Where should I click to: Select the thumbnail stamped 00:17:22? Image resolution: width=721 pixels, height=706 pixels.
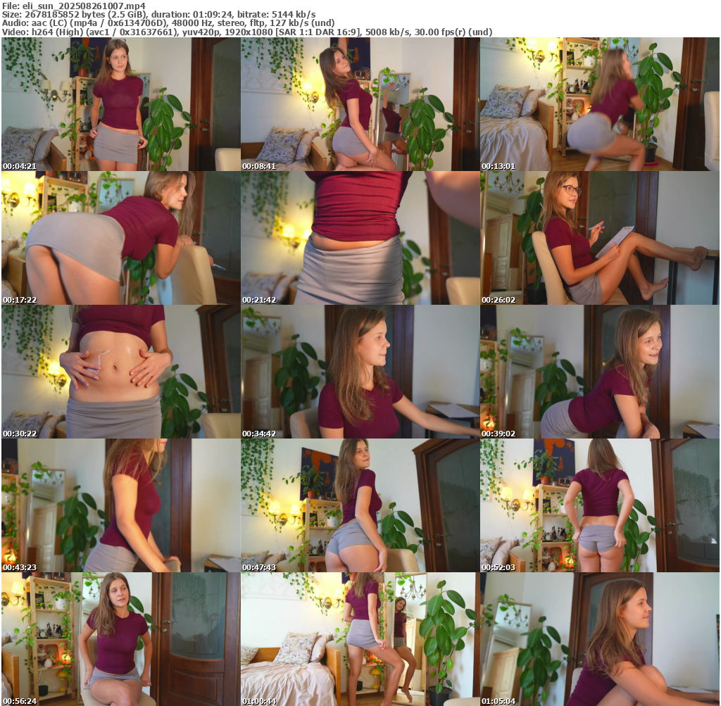click(x=120, y=238)
